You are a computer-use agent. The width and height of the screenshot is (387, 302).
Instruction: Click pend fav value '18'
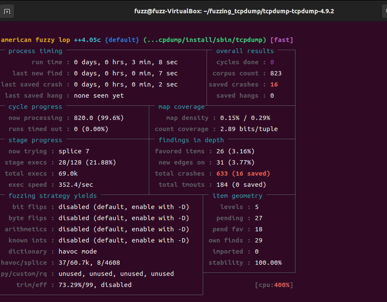[259, 229]
